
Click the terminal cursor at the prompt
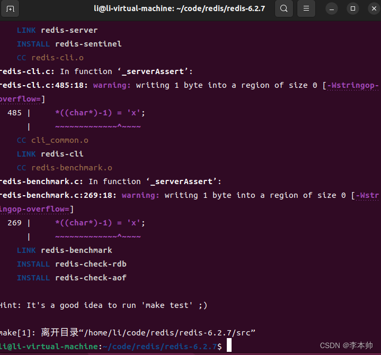229,345
